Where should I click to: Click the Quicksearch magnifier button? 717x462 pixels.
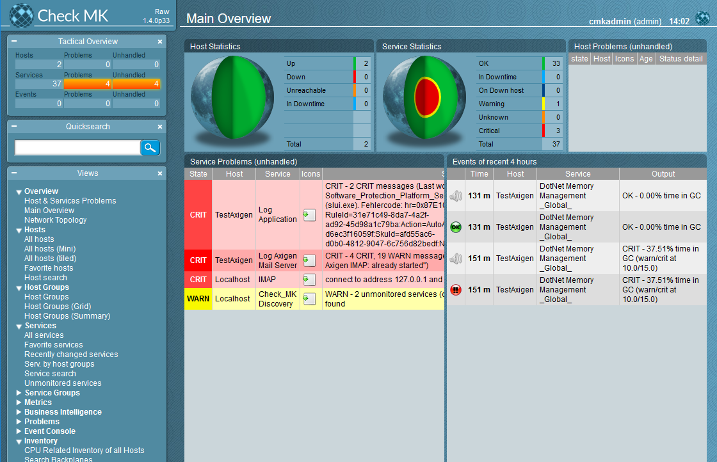click(150, 148)
